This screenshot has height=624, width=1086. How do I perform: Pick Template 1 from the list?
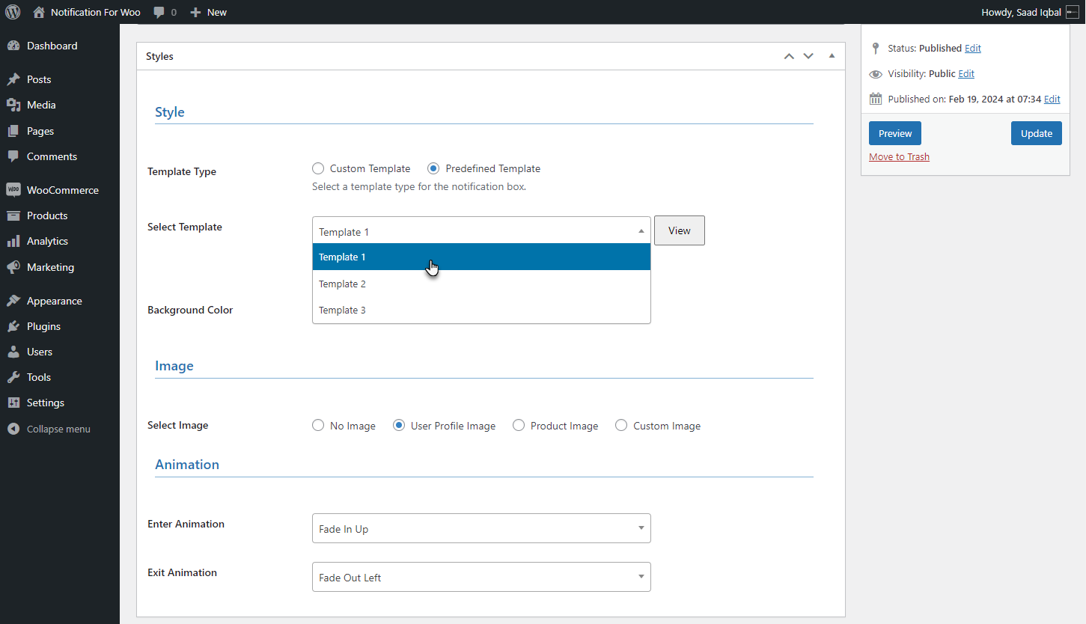481,257
